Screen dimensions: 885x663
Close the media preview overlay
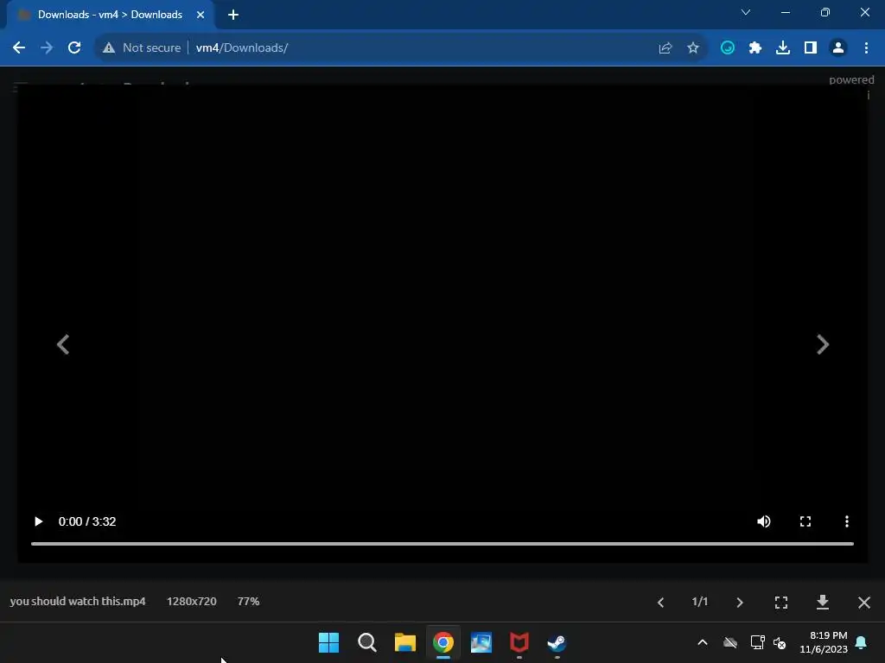pyautogui.click(x=864, y=602)
